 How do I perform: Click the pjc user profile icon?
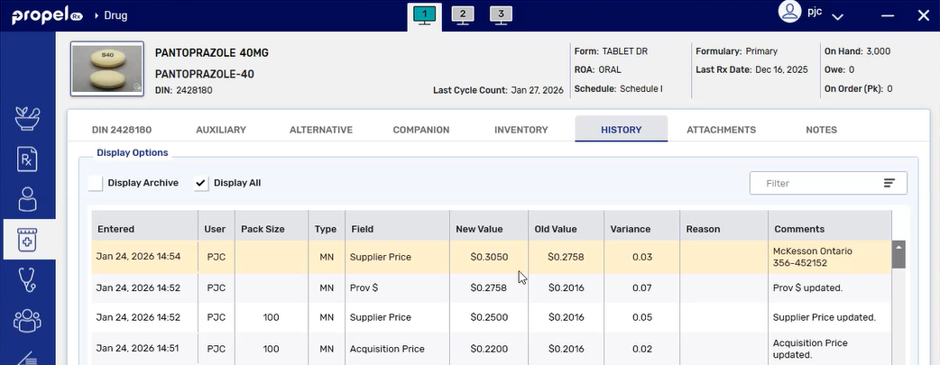tap(790, 13)
